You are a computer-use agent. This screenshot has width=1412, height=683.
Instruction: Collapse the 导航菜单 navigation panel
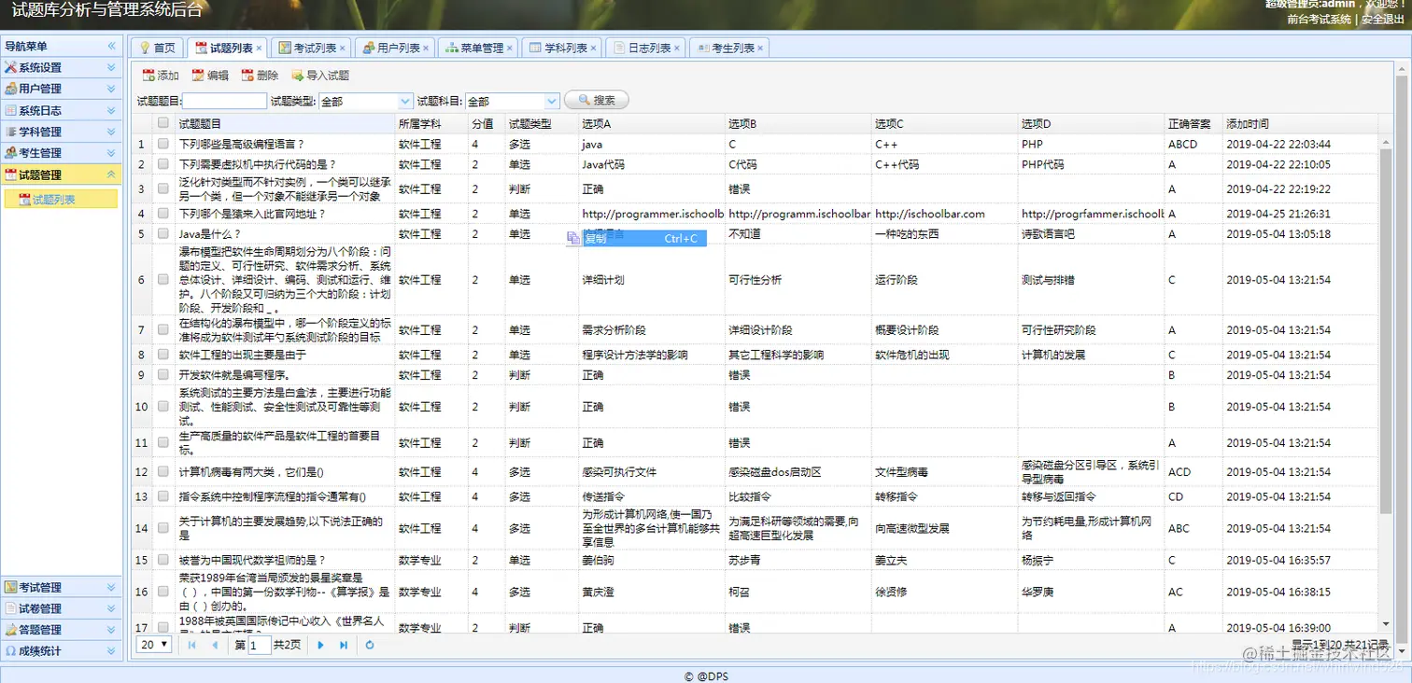(x=111, y=46)
